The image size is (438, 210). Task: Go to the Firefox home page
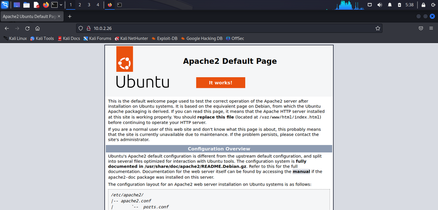(37, 28)
